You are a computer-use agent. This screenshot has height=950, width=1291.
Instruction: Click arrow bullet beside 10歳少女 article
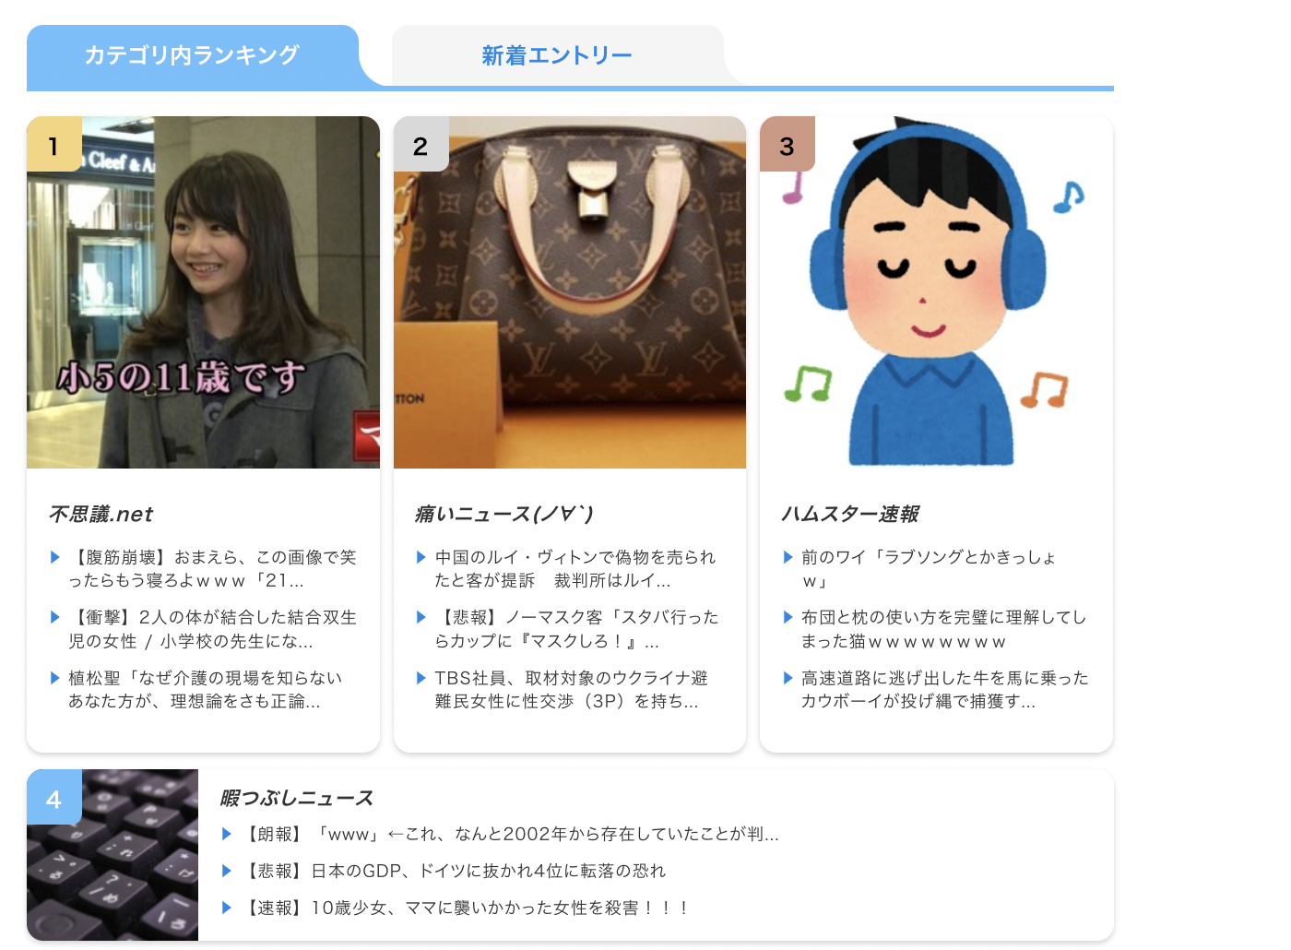[x=227, y=908]
